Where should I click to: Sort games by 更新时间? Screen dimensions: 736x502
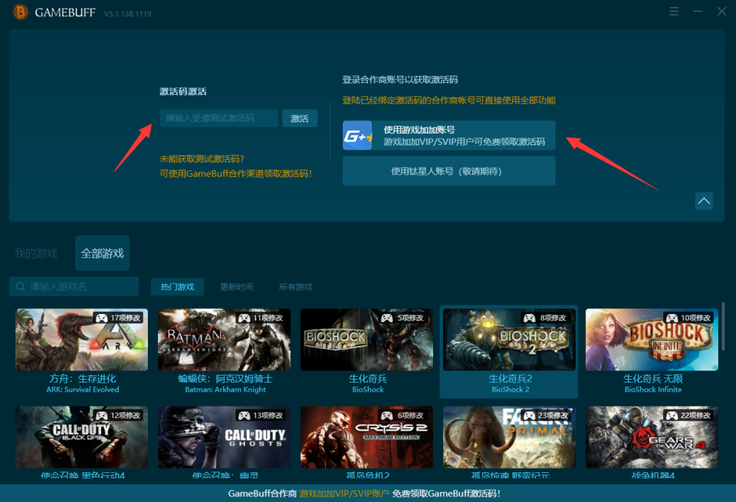[236, 287]
